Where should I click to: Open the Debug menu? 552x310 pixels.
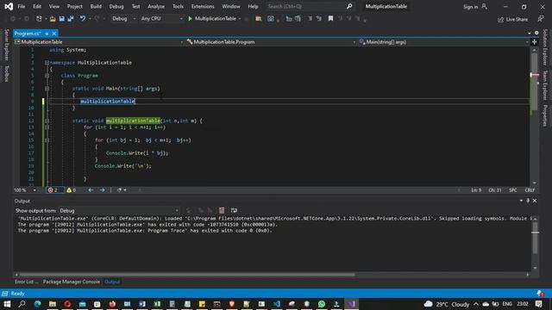(x=116, y=6)
